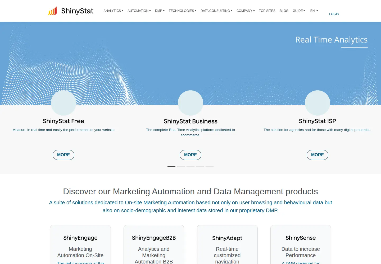Image resolution: width=381 pixels, height=264 pixels.
Task: Click MORE under ShinyStat ISP
Action: (317, 155)
